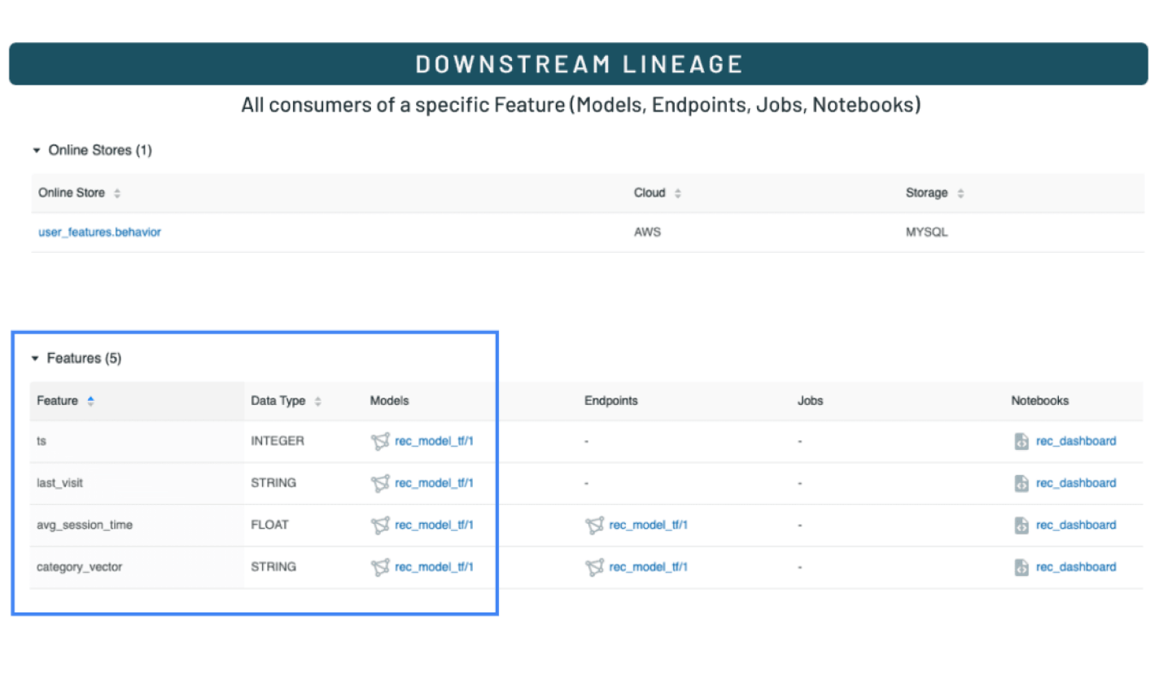
Task: Sort by the Online Store column
Action: click(x=117, y=194)
